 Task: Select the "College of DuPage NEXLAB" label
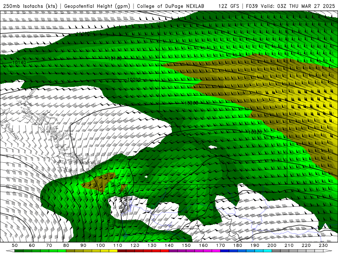(170, 6)
